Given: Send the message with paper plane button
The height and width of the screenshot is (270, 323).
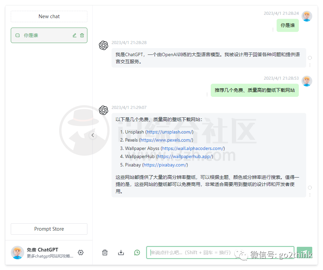Looking at the screenshot, I should 305,253.
